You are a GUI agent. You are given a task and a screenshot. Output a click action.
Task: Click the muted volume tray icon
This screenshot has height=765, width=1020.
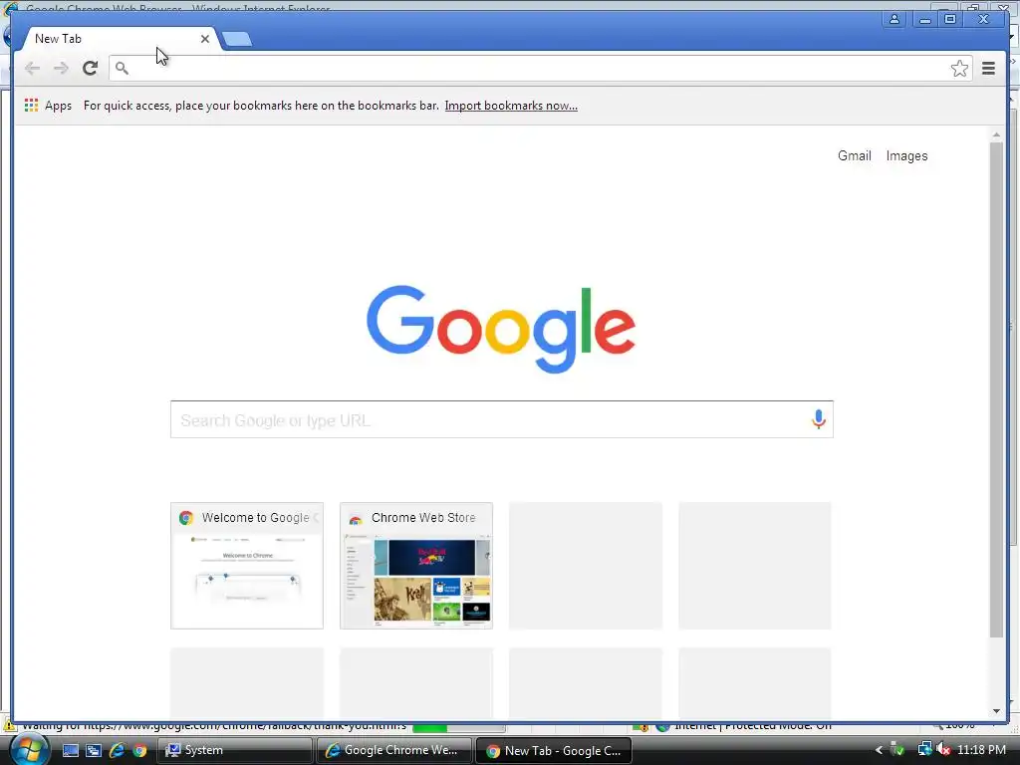(944, 750)
